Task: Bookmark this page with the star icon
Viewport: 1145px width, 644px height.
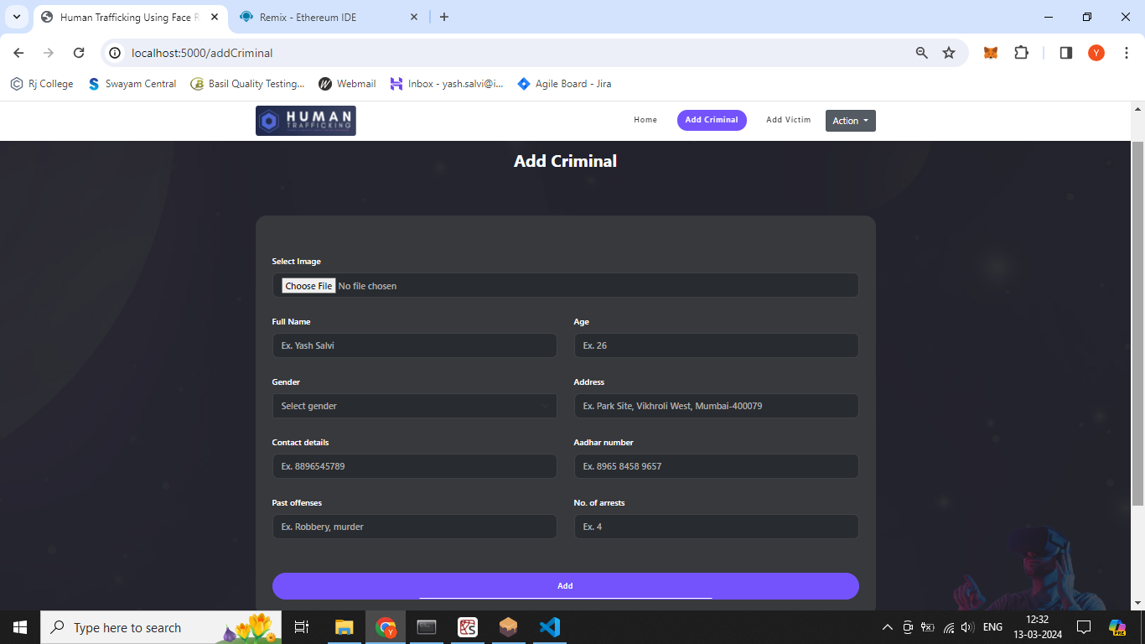Action: 949,53
